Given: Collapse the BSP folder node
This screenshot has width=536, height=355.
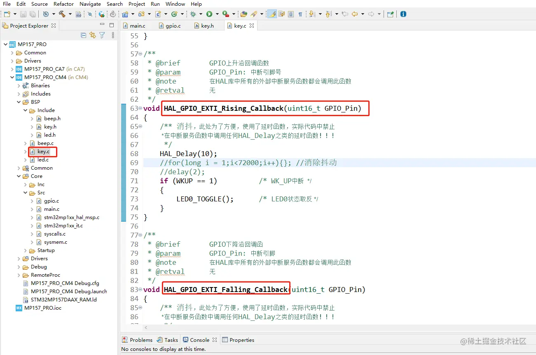Looking at the screenshot, I should point(19,102).
